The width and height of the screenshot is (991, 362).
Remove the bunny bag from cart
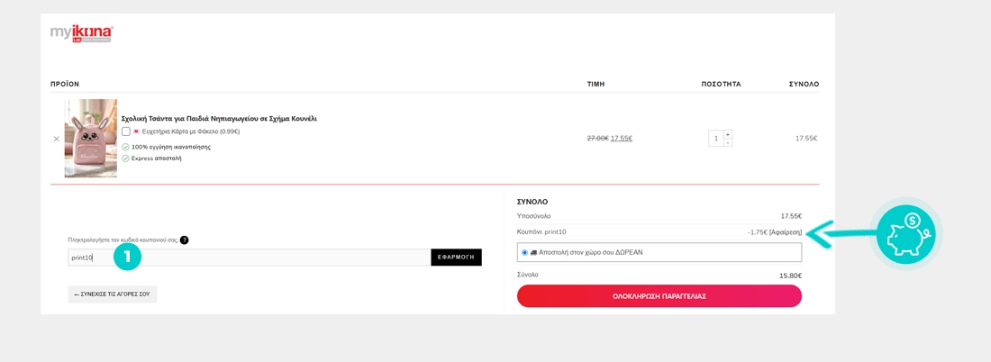[x=56, y=139]
